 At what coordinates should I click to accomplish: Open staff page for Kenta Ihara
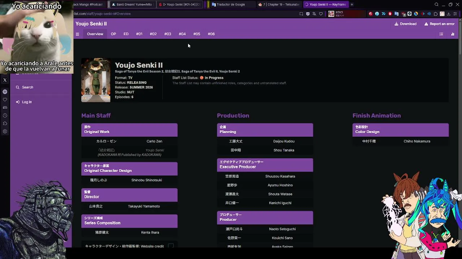coord(150,232)
